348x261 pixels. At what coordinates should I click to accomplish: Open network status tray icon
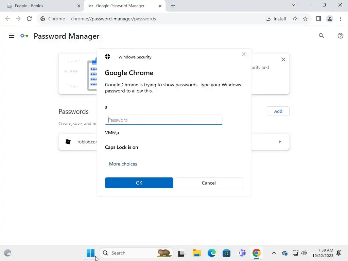(x=295, y=253)
